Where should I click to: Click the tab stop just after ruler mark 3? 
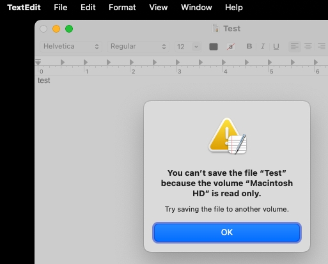tap(178, 62)
